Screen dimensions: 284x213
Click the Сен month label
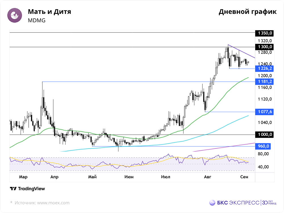click(244, 177)
